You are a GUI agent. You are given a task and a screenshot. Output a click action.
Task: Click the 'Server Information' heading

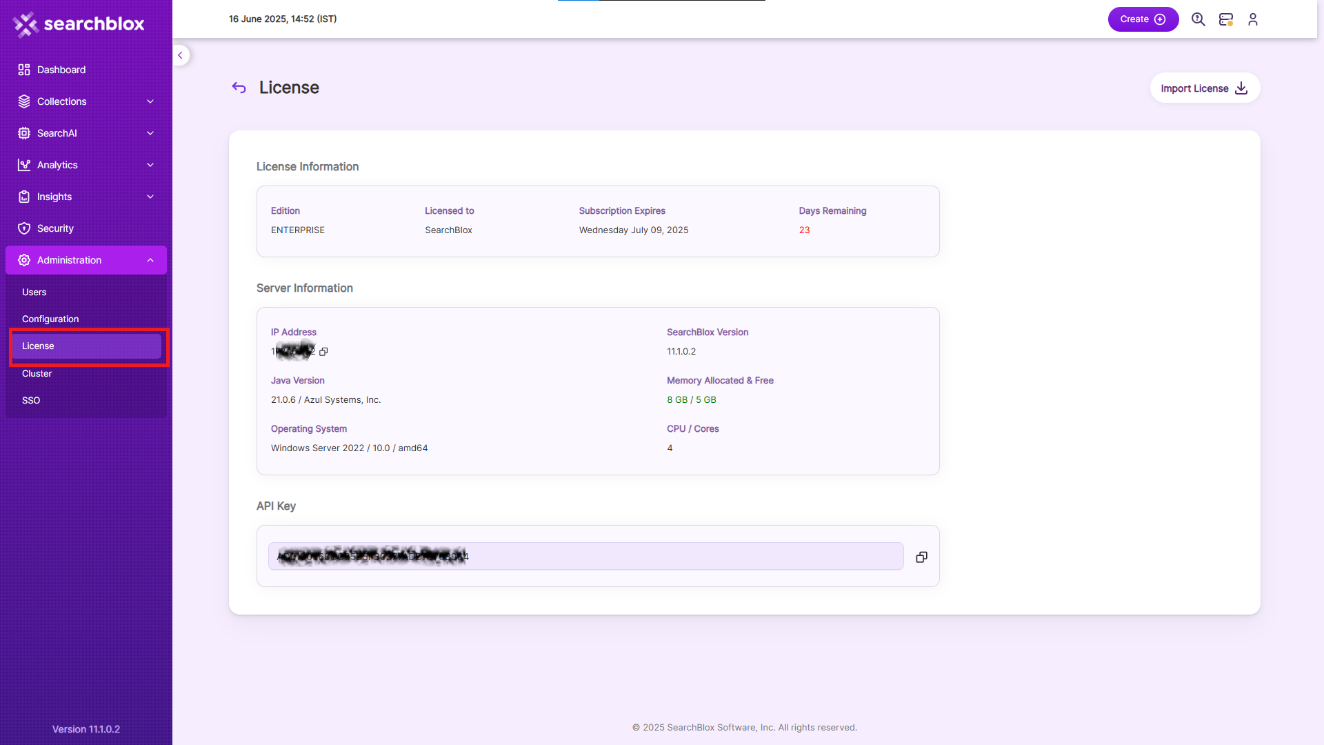pyautogui.click(x=305, y=288)
